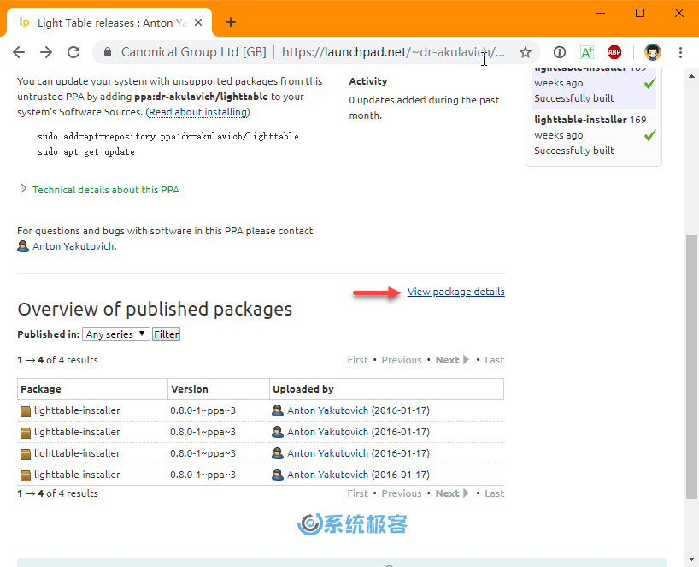Open the Chrome profile avatar
Image resolution: width=699 pixels, height=567 pixels.
653,52
